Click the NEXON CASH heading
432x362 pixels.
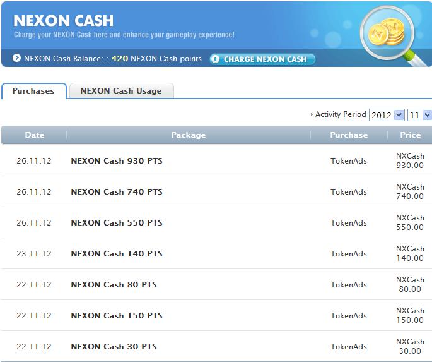coord(63,21)
